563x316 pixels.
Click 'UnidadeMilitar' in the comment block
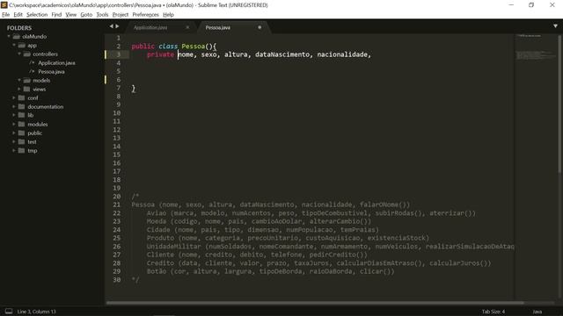click(x=174, y=247)
